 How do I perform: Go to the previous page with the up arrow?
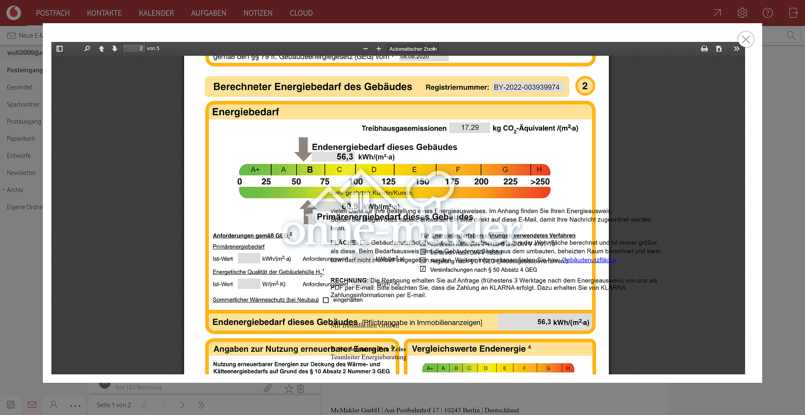point(101,49)
